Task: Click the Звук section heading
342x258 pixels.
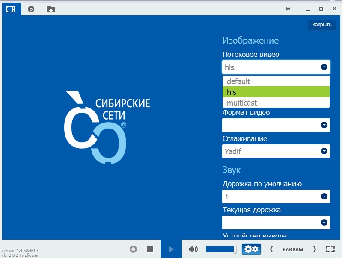Action: (x=232, y=170)
